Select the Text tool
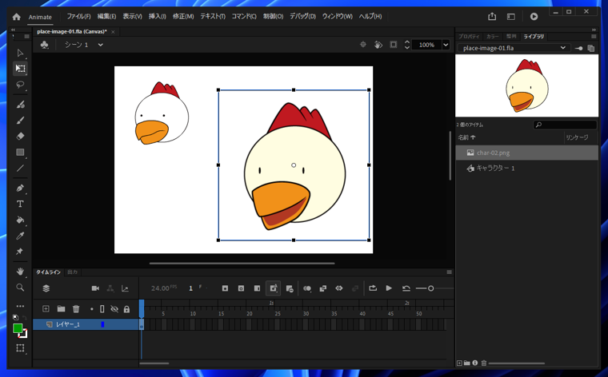The image size is (608, 377). [21, 204]
